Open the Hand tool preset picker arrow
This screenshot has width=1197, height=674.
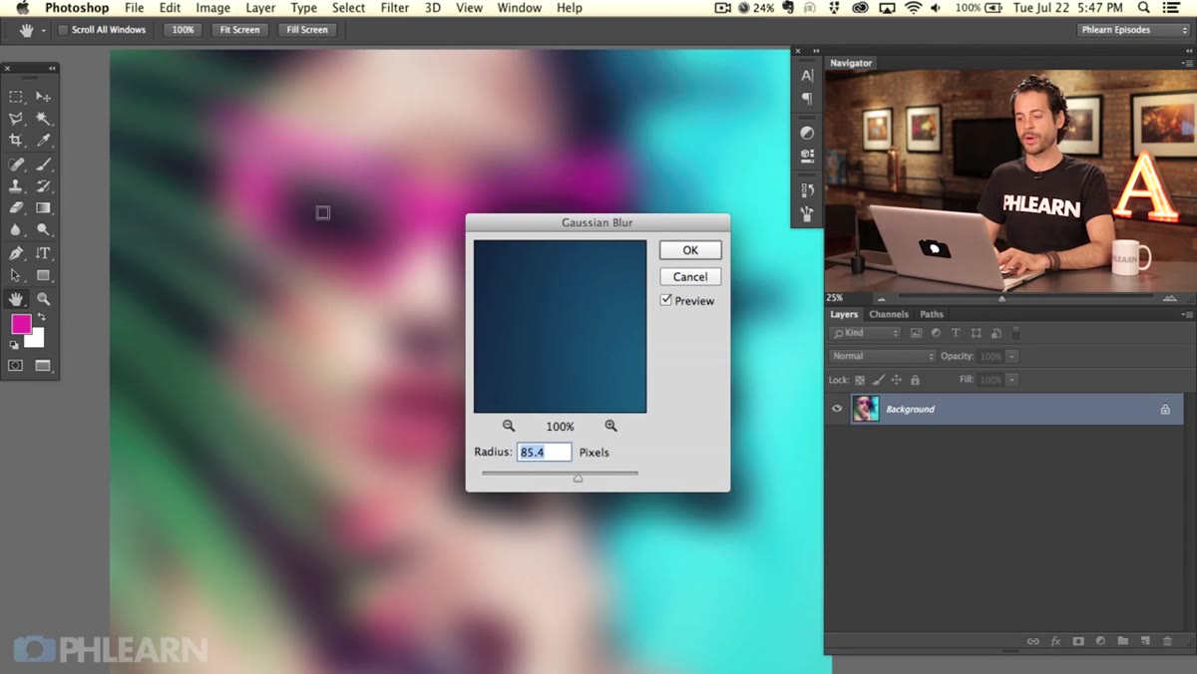click(43, 31)
